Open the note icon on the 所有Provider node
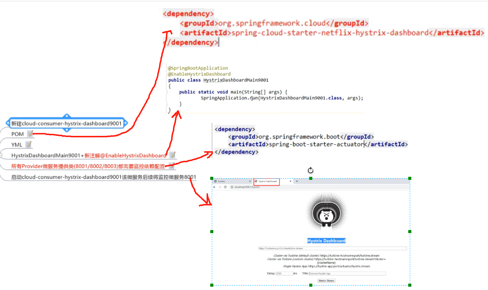 click(x=172, y=166)
